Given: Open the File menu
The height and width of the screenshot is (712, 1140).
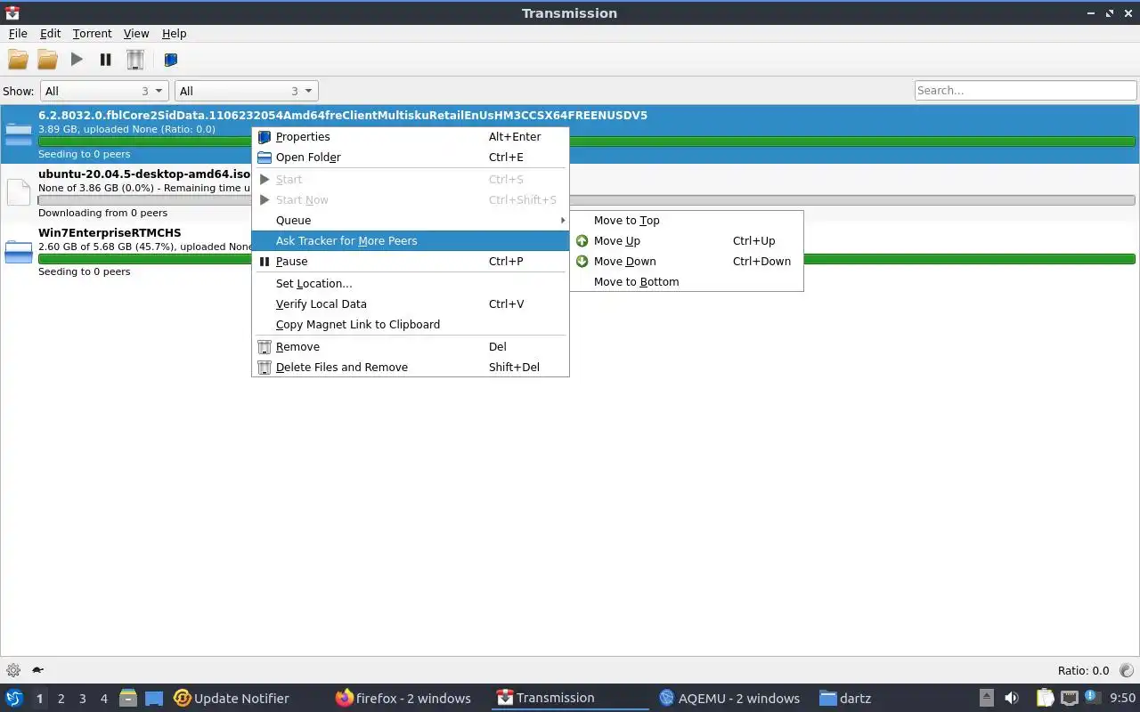Looking at the screenshot, I should tap(18, 33).
